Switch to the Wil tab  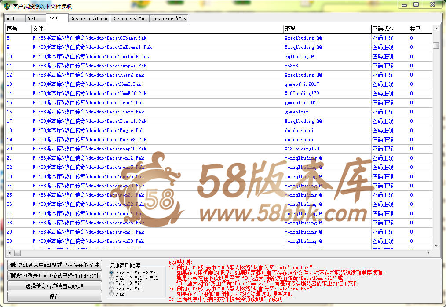click(15, 18)
